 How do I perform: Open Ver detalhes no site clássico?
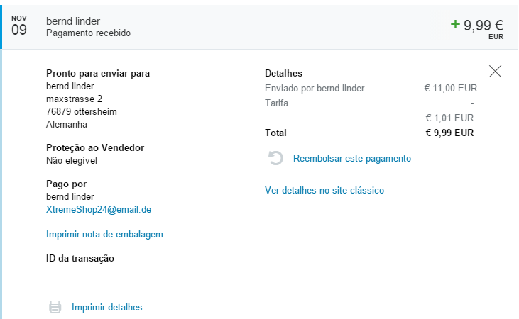pyautogui.click(x=324, y=191)
